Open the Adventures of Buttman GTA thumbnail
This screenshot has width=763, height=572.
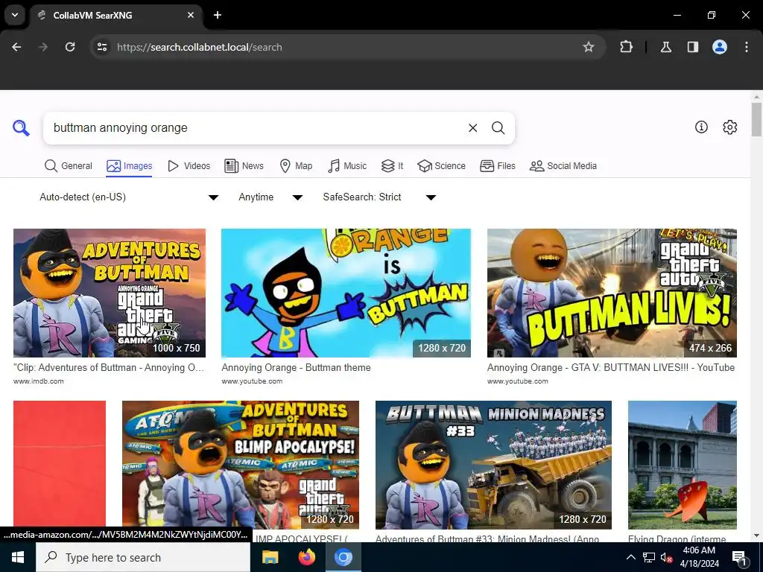(x=110, y=293)
